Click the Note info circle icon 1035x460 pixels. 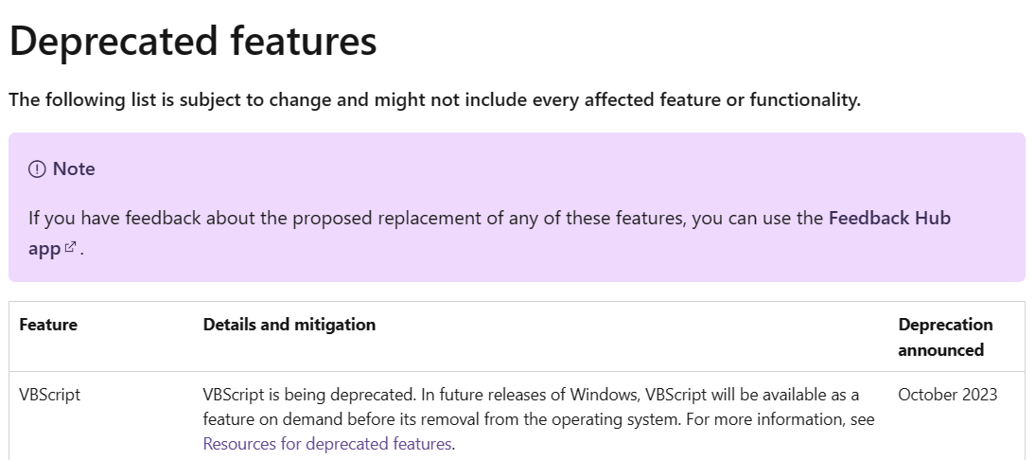coord(37,169)
